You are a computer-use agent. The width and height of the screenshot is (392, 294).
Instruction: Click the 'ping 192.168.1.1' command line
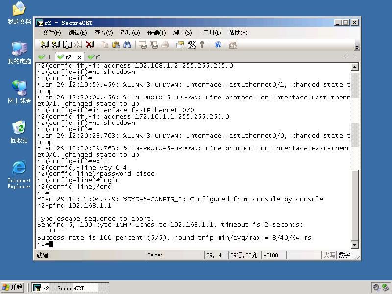coord(74,206)
